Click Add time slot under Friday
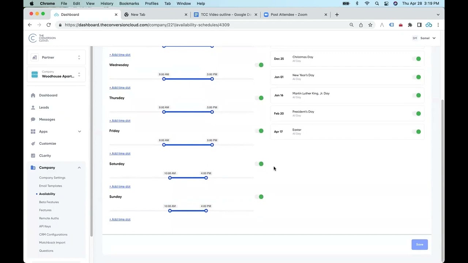This screenshot has height=263, width=468. (x=120, y=153)
